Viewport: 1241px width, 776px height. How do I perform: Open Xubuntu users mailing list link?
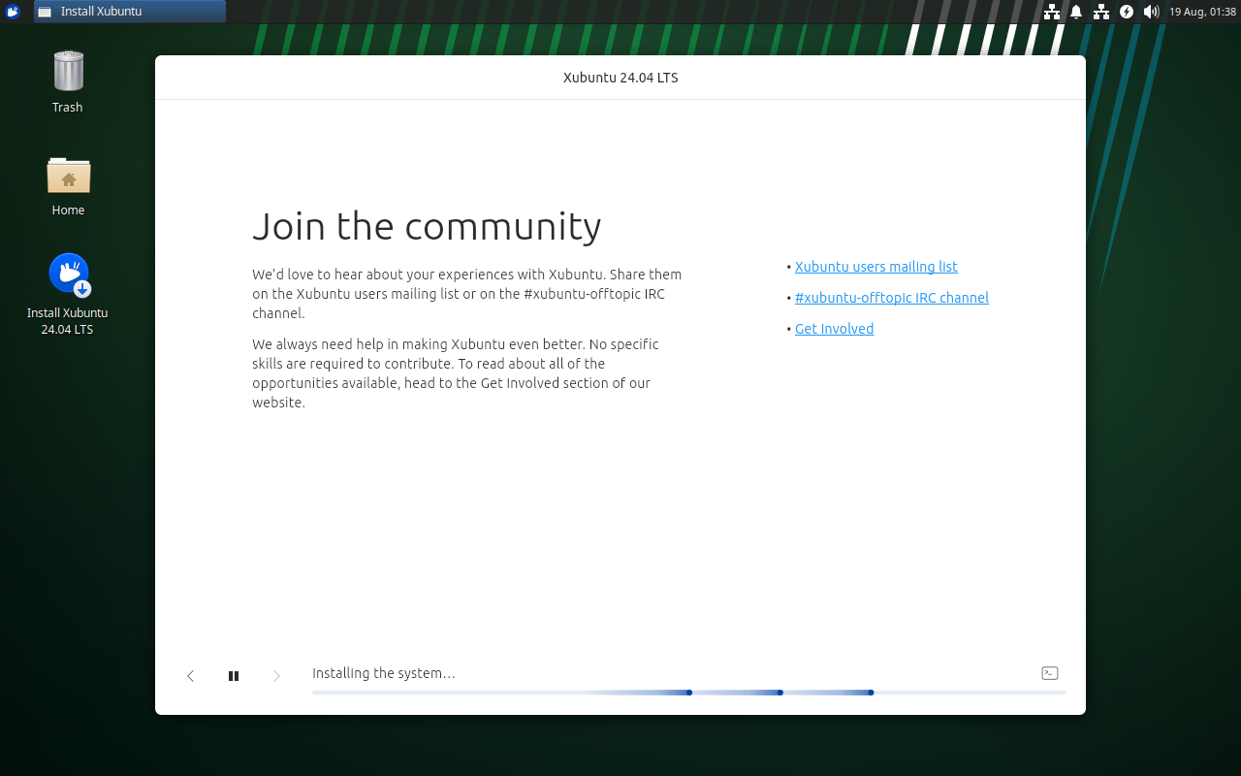(x=876, y=267)
